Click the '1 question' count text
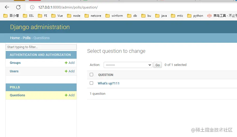This screenshot has width=237, height=137. coord(97,94)
